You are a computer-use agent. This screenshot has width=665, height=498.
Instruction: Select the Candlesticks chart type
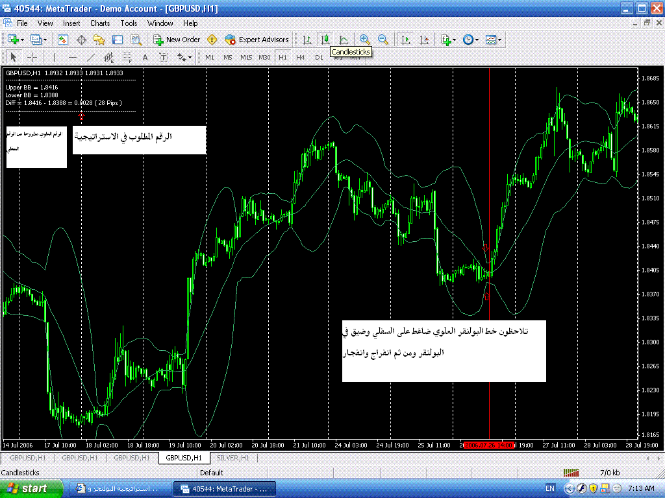(325, 40)
